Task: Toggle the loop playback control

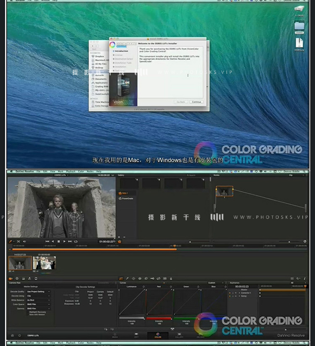Action: (76, 242)
